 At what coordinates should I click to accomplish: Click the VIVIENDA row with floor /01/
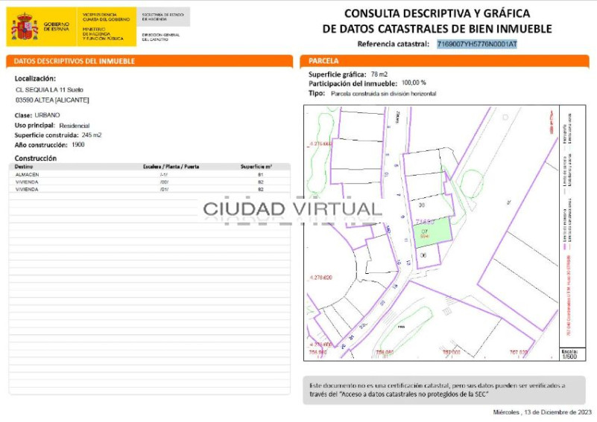[149, 189]
